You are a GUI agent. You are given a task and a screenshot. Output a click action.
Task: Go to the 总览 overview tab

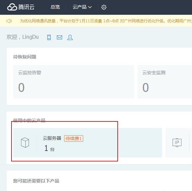(x=55, y=7)
